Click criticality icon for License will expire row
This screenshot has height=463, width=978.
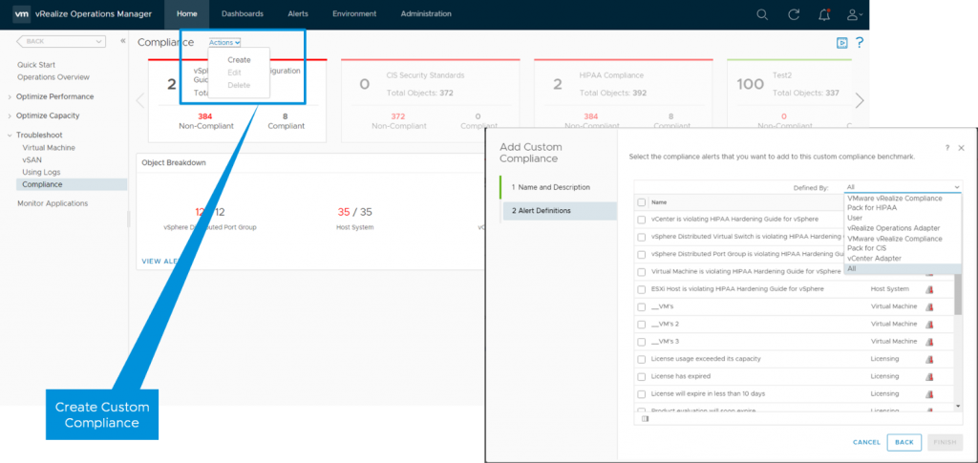929,394
